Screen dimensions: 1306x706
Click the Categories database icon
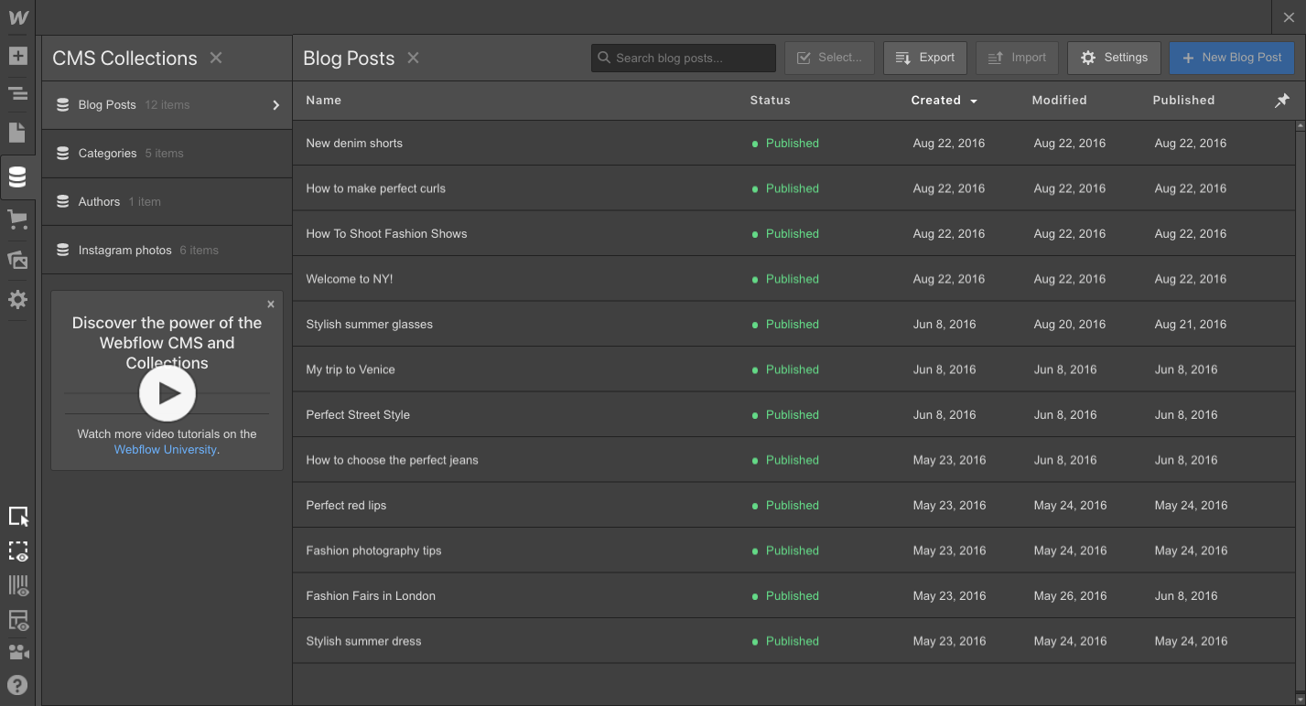(63, 154)
